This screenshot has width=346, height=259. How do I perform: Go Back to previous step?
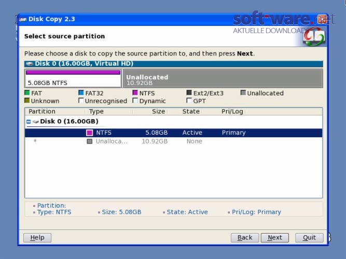245,238
